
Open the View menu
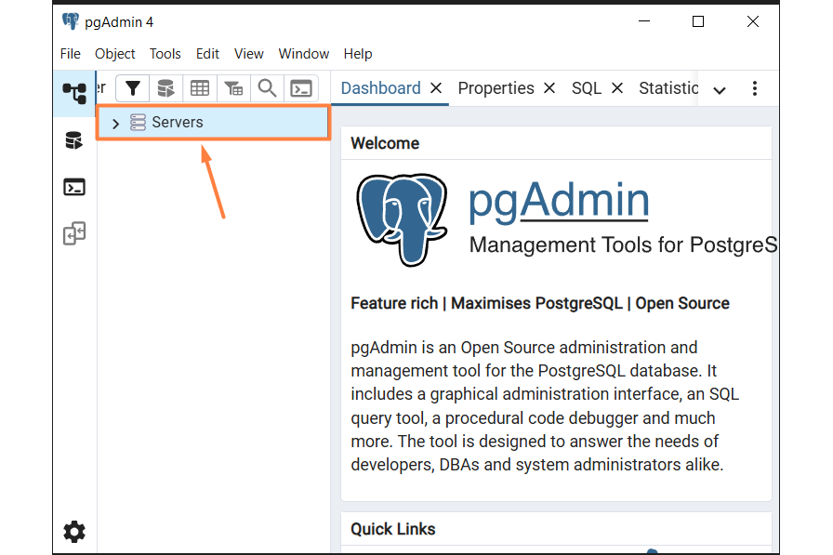pyautogui.click(x=248, y=54)
